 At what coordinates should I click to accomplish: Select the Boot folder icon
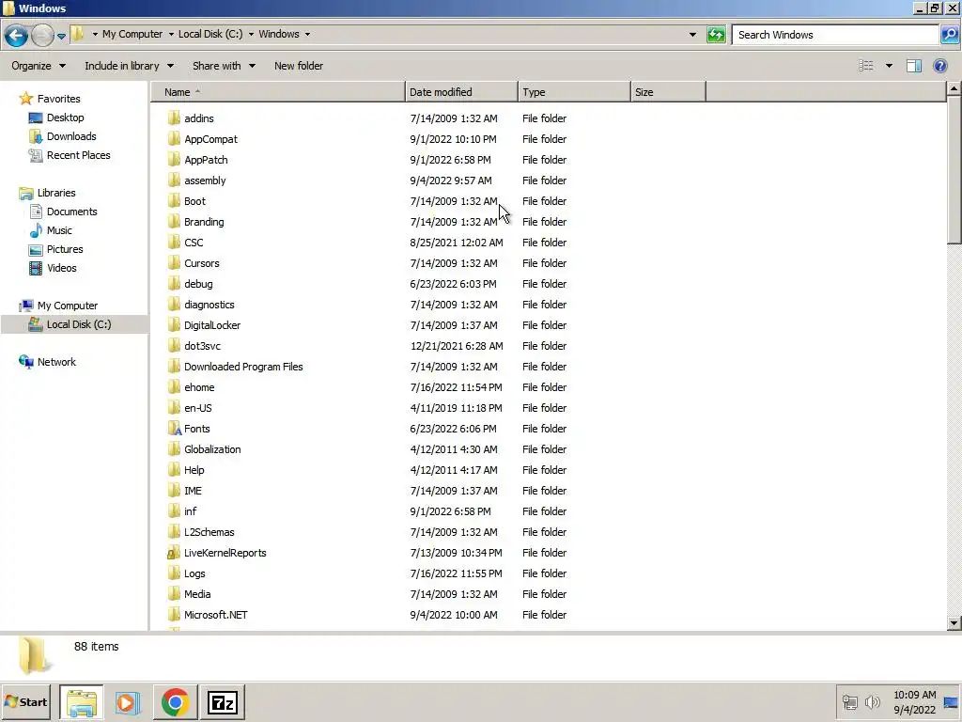click(174, 201)
